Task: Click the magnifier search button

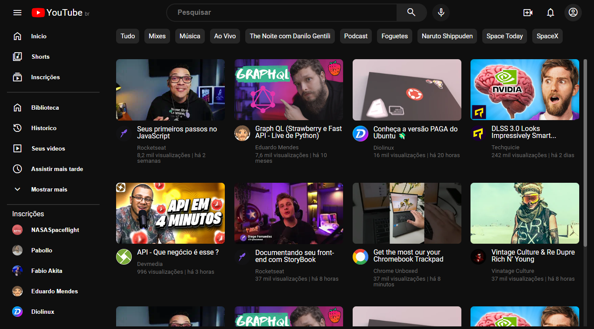Action: [411, 13]
